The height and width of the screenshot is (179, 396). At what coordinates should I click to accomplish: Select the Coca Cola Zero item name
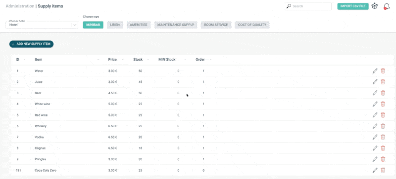46,171
